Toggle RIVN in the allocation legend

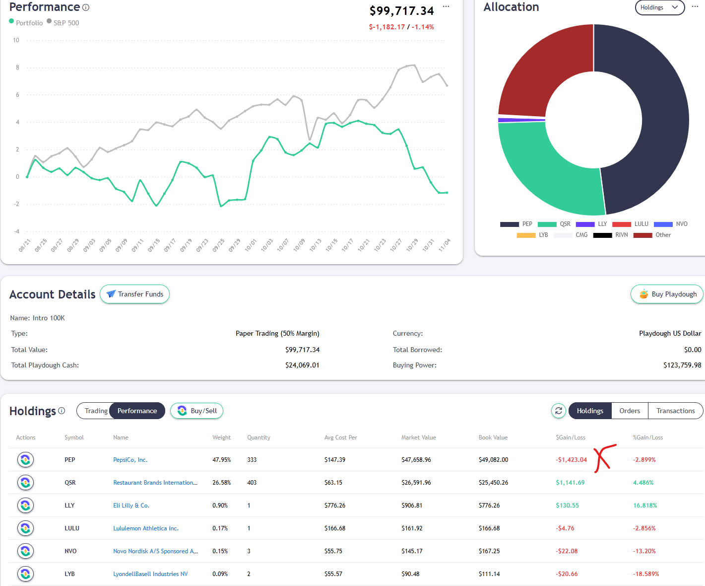click(610, 235)
